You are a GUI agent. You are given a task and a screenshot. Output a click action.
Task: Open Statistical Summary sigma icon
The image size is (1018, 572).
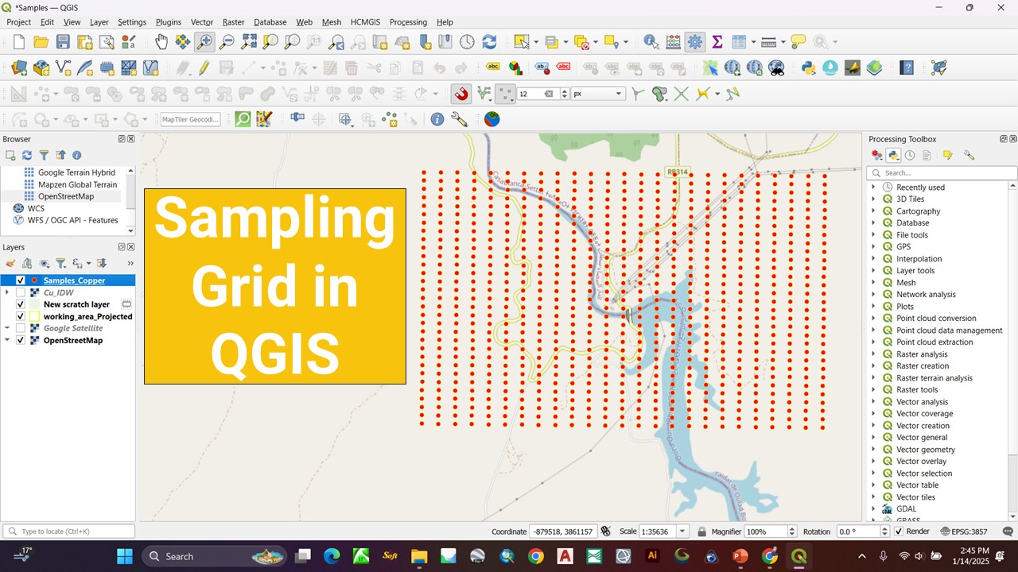tap(717, 42)
